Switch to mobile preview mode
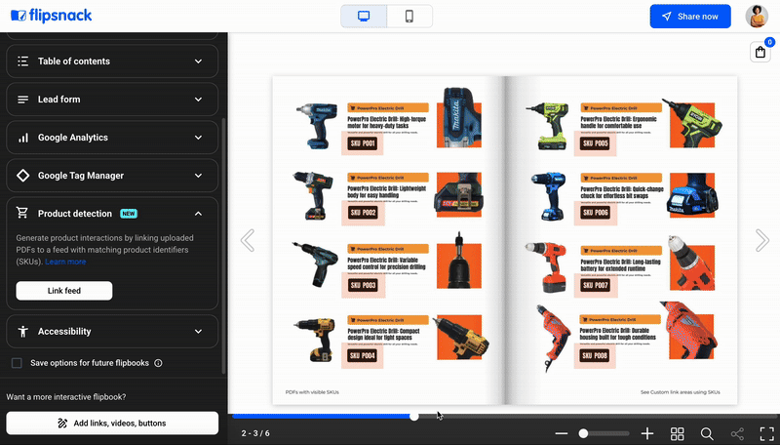This screenshot has height=445, width=780. tap(409, 17)
